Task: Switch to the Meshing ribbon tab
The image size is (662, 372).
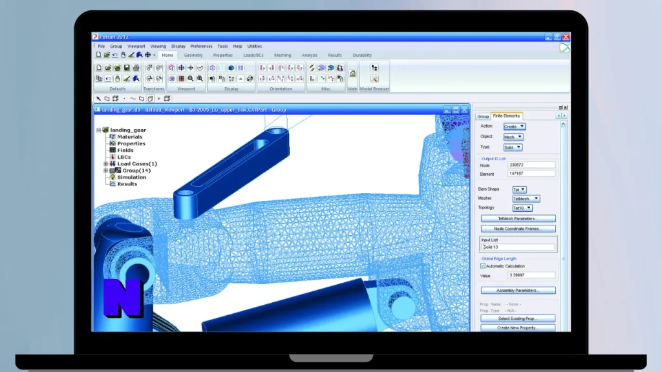Action: click(x=283, y=56)
